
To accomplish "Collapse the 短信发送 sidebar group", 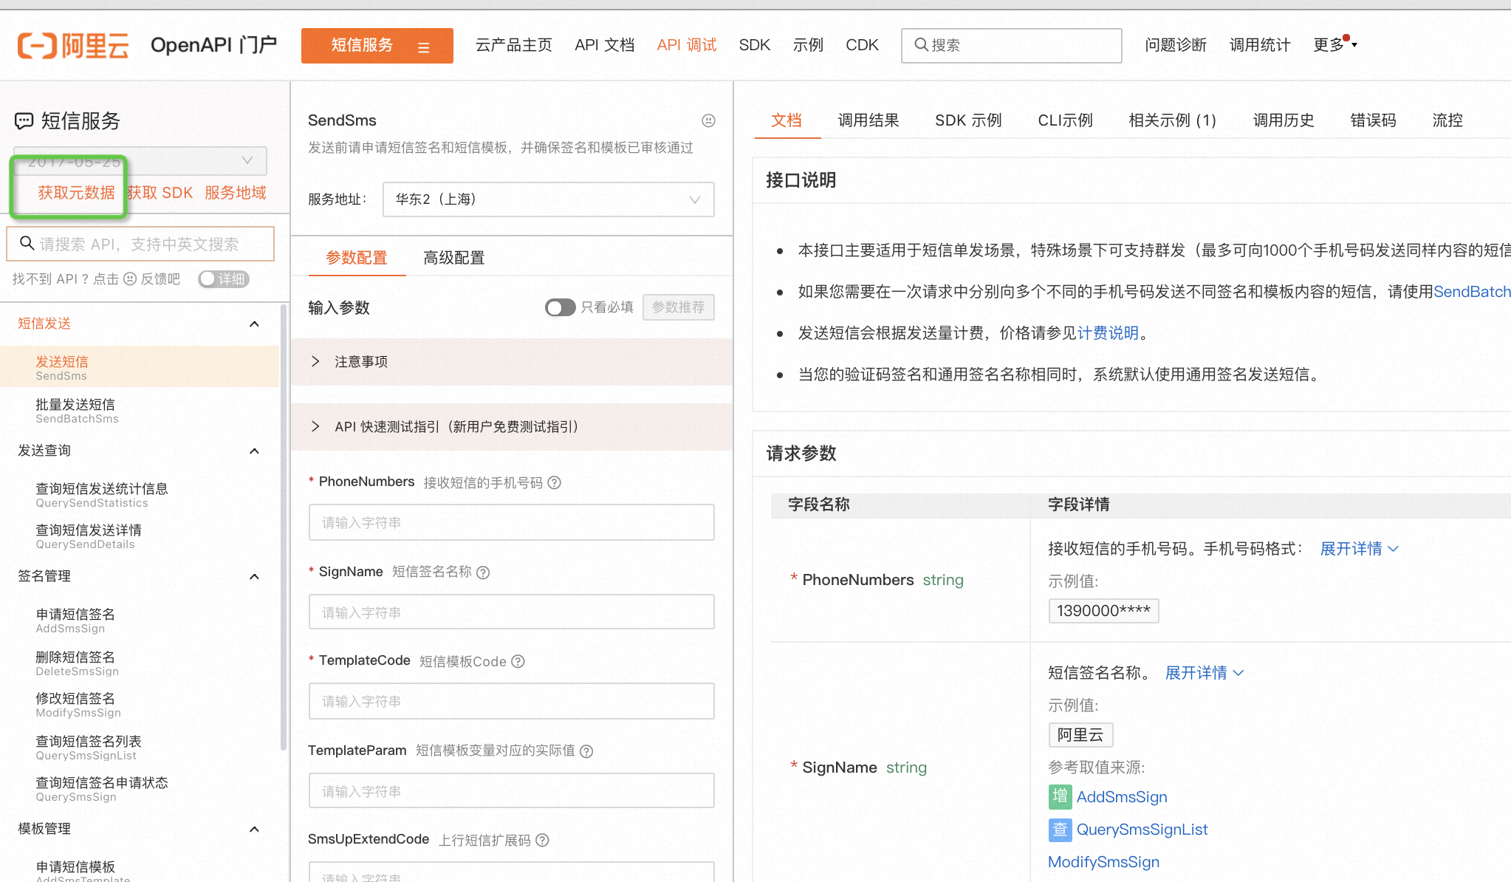I will [254, 324].
